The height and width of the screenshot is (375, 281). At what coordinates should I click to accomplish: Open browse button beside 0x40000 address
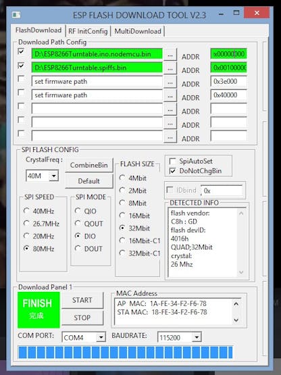coord(170,96)
